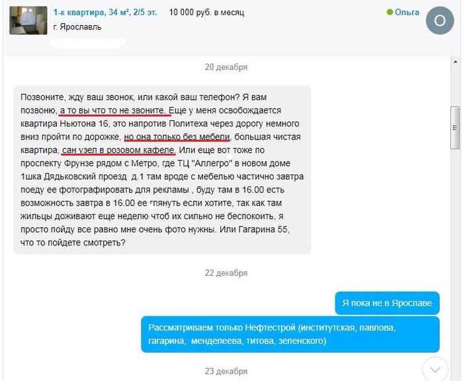Jump to latest messages with down chevron
463x381 pixels.
click(x=435, y=370)
